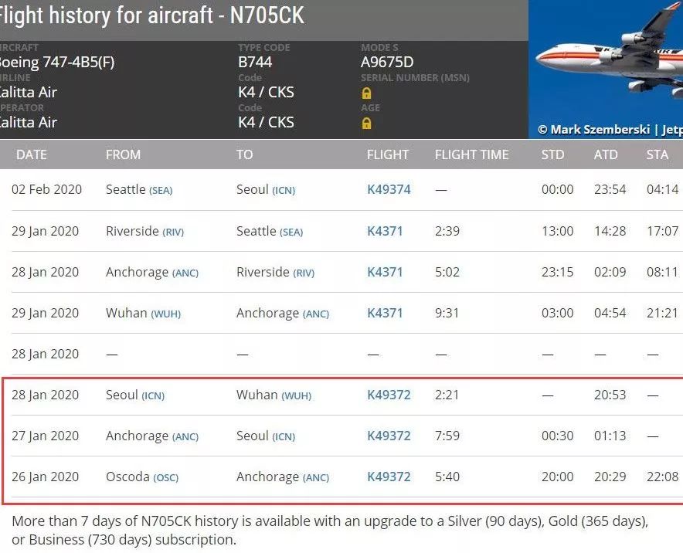Click the STD column header
Viewport: 683px width, 553px height.
552,154
